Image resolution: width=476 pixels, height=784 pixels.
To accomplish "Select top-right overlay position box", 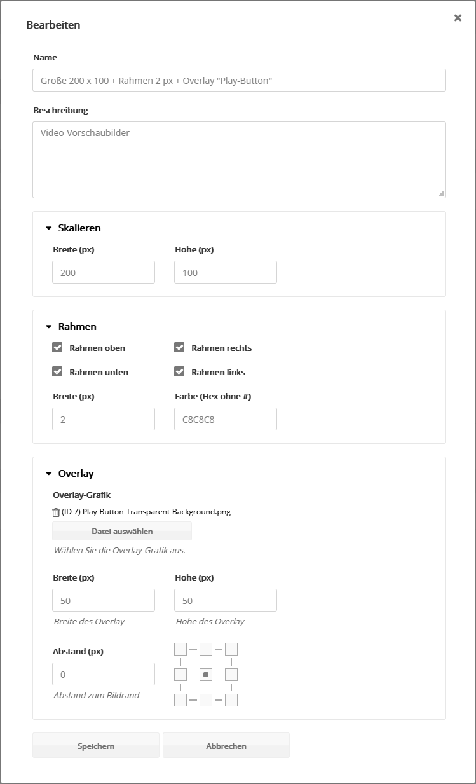I will pos(231,649).
